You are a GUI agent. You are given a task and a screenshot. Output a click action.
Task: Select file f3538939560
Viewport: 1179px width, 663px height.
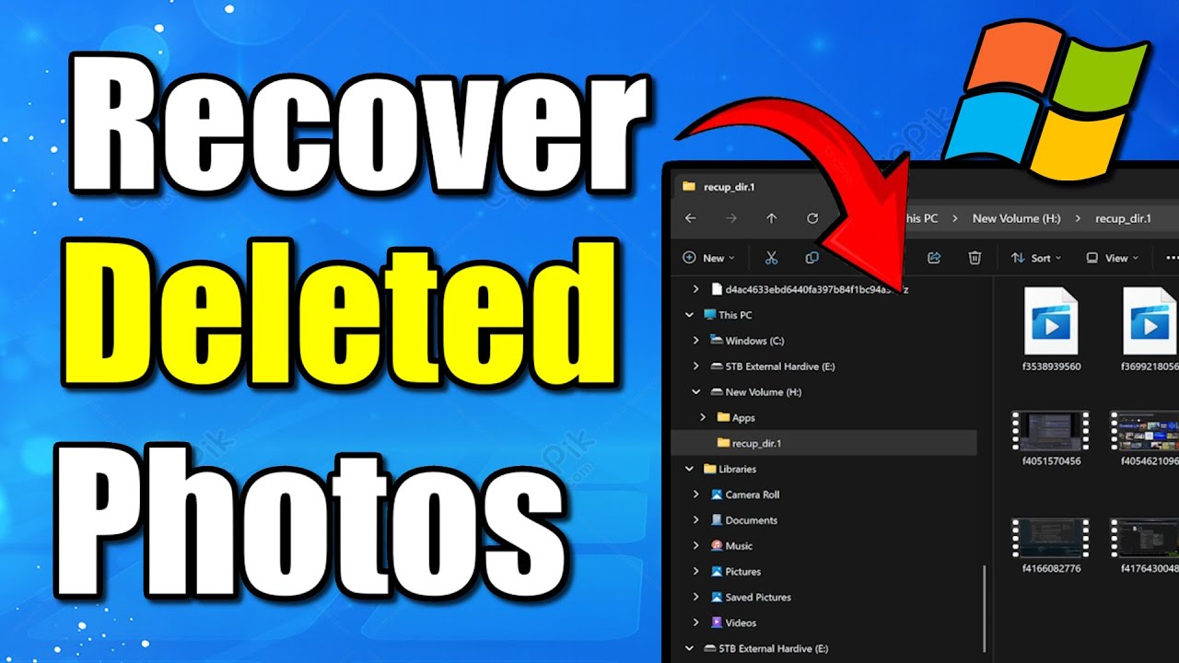point(1051,331)
